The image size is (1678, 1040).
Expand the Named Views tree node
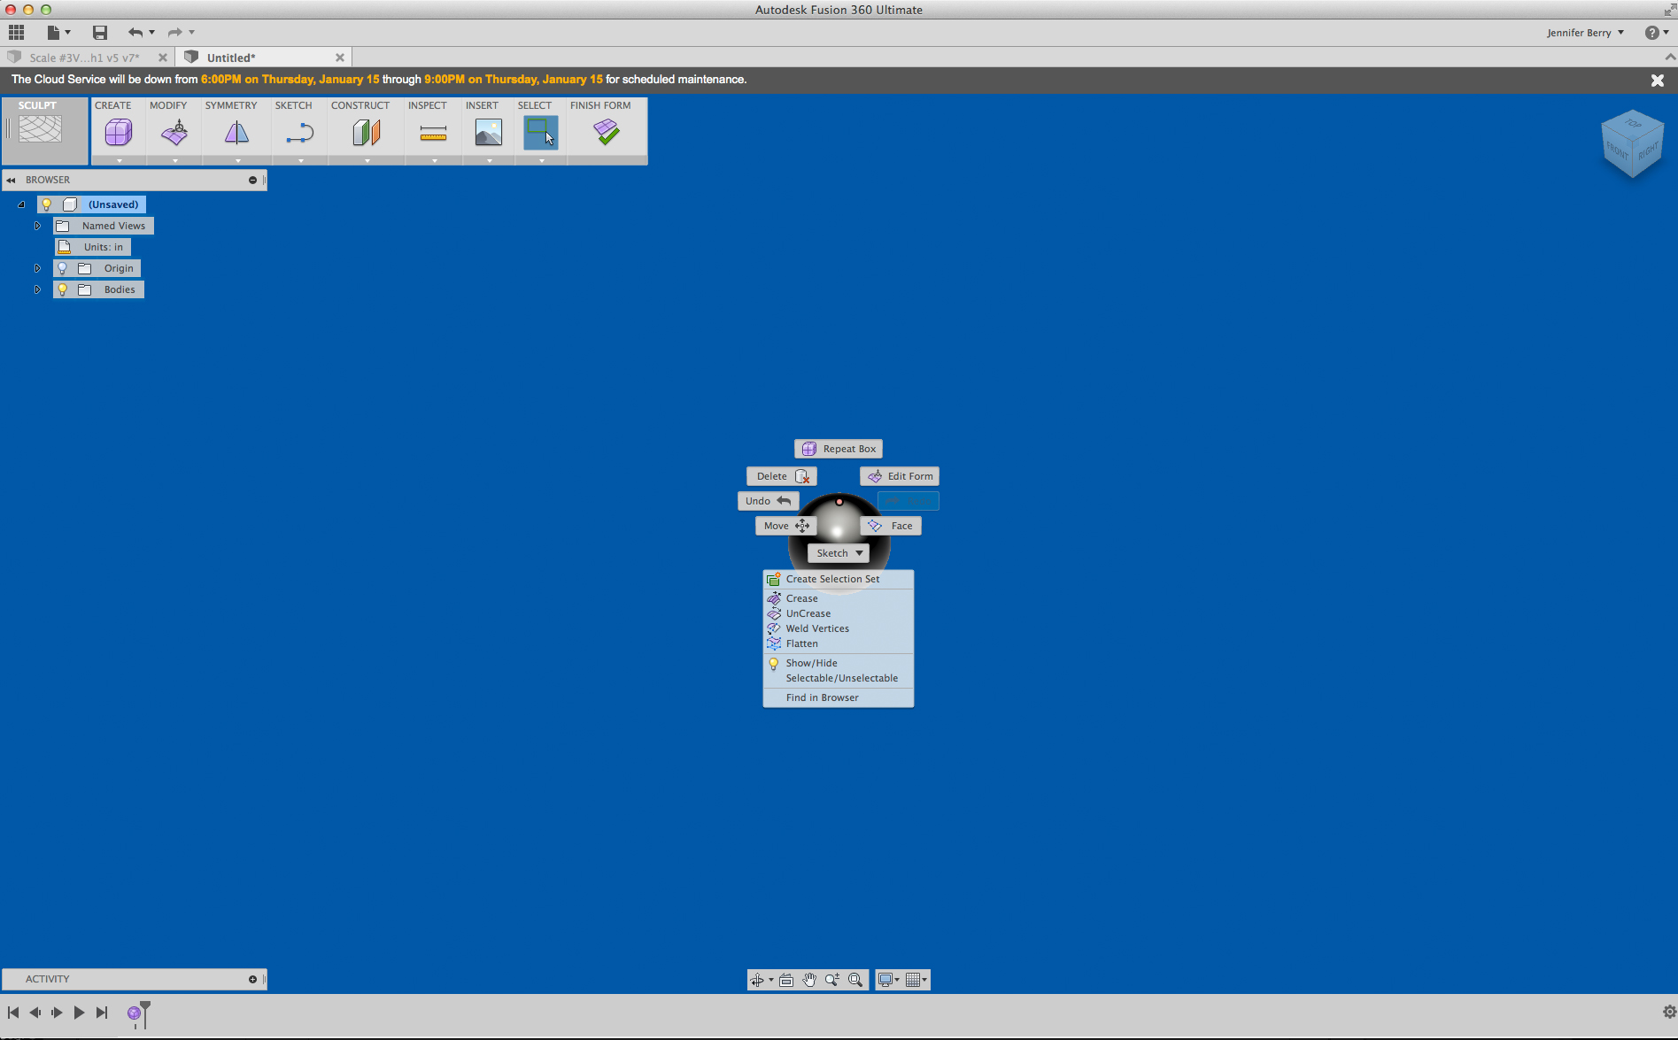click(x=37, y=226)
